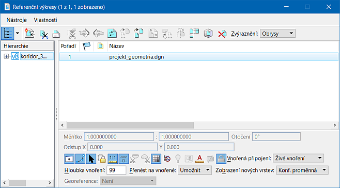Toggle the Plot as 3D icon

point(189,159)
